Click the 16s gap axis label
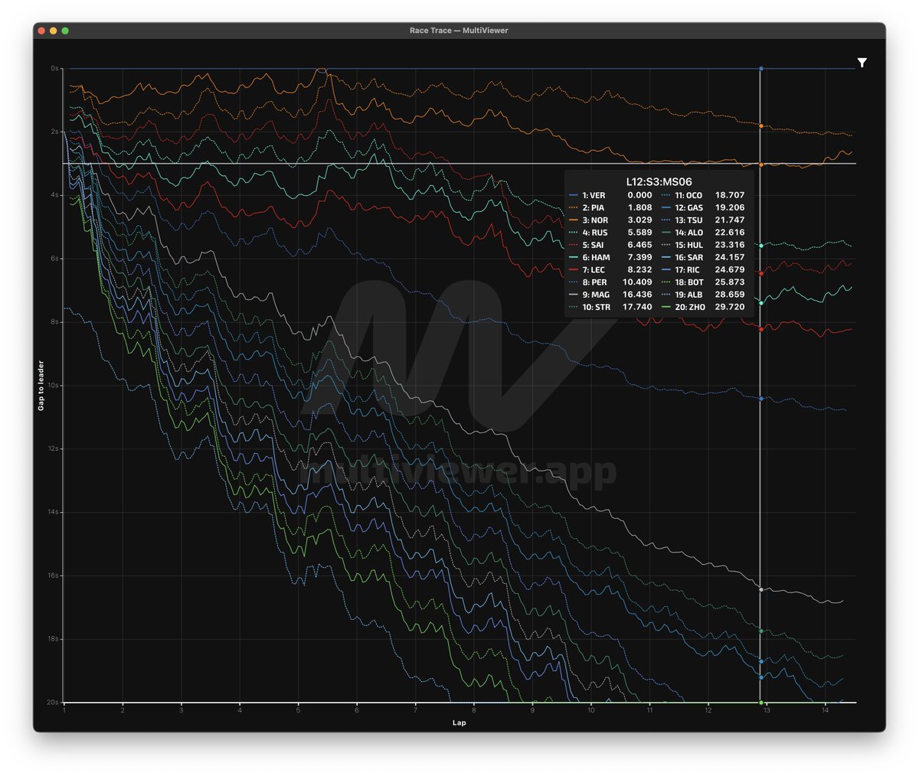Image resolution: width=919 pixels, height=776 pixels. click(54, 575)
